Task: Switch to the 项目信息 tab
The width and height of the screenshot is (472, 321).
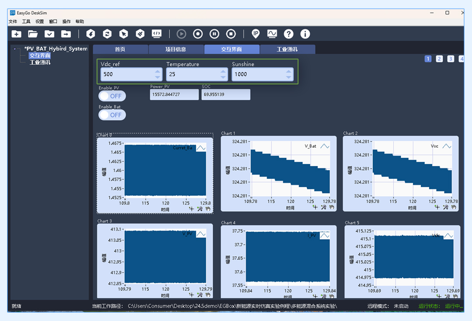Action: 176,49
